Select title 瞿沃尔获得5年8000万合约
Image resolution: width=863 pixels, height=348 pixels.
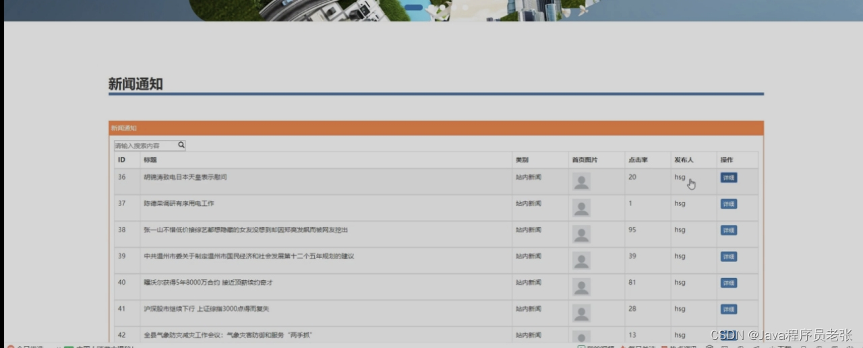208,282
